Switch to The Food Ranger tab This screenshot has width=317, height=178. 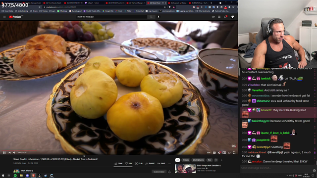click(x=136, y=3)
